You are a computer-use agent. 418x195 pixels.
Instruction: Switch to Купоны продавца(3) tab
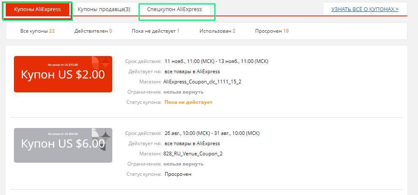point(104,9)
